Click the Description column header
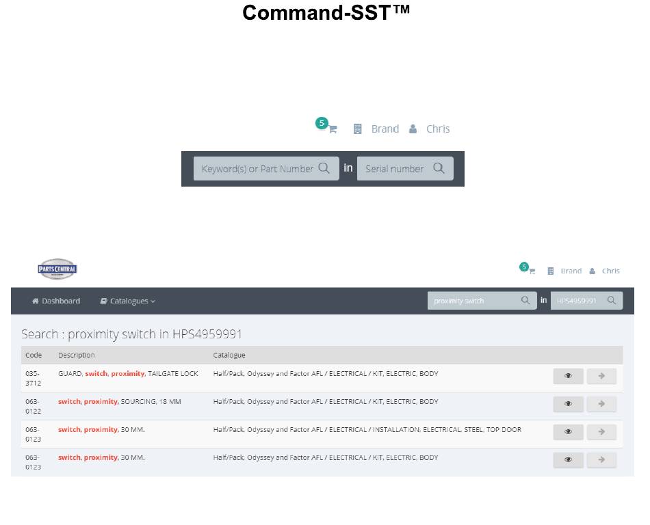The height and width of the screenshot is (525, 650). pos(76,355)
